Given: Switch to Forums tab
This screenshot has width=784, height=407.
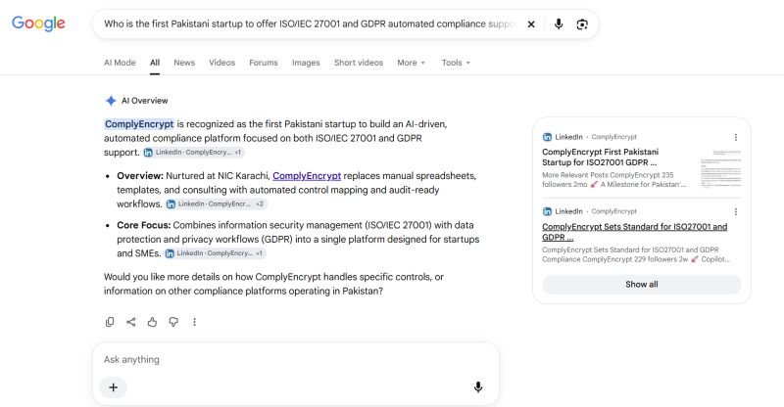Looking at the screenshot, I should pos(264,63).
